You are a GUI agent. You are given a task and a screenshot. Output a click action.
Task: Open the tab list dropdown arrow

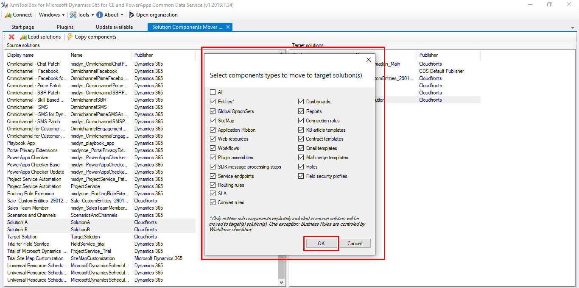(572, 28)
